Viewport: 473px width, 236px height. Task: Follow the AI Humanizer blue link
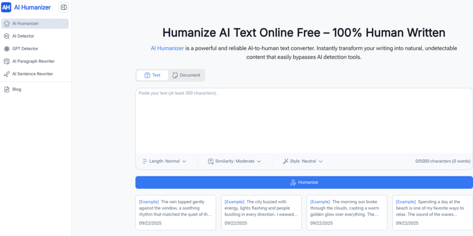[x=167, y=48]
